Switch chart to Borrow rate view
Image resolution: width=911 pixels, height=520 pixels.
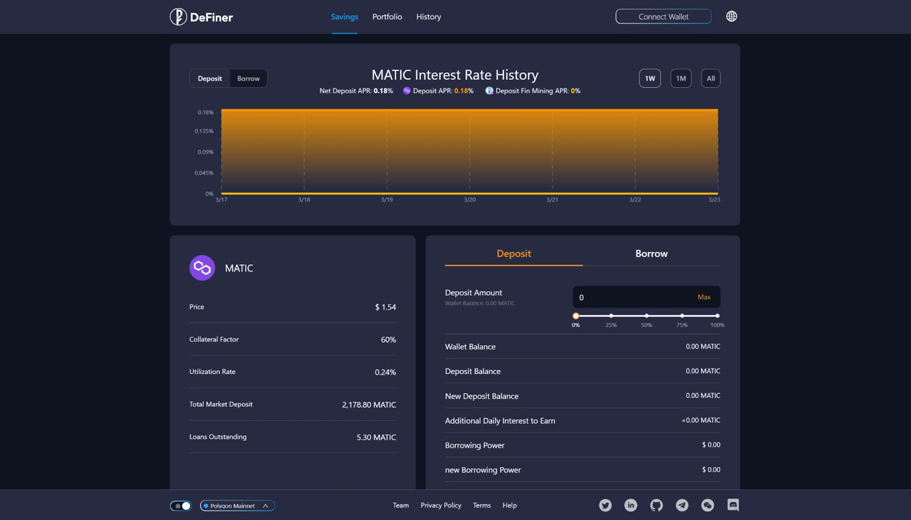pyautogui.click(x=248, y=79)
